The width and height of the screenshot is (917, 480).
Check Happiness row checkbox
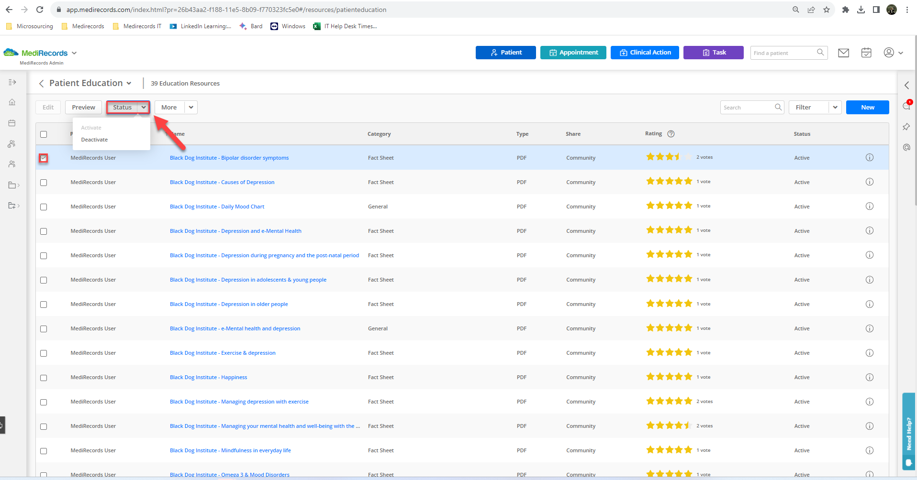tap(44, 378)
